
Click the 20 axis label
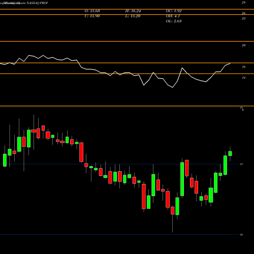tap(243, 45)
